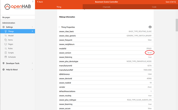This screenshot has height=110, width=178.
Task: Open Items in sidebar
Action: pyautogui.click(x=18, y=40)
